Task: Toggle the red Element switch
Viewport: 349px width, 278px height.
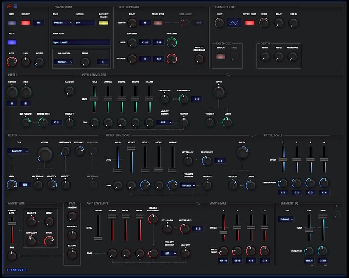Action: (26, 23)
